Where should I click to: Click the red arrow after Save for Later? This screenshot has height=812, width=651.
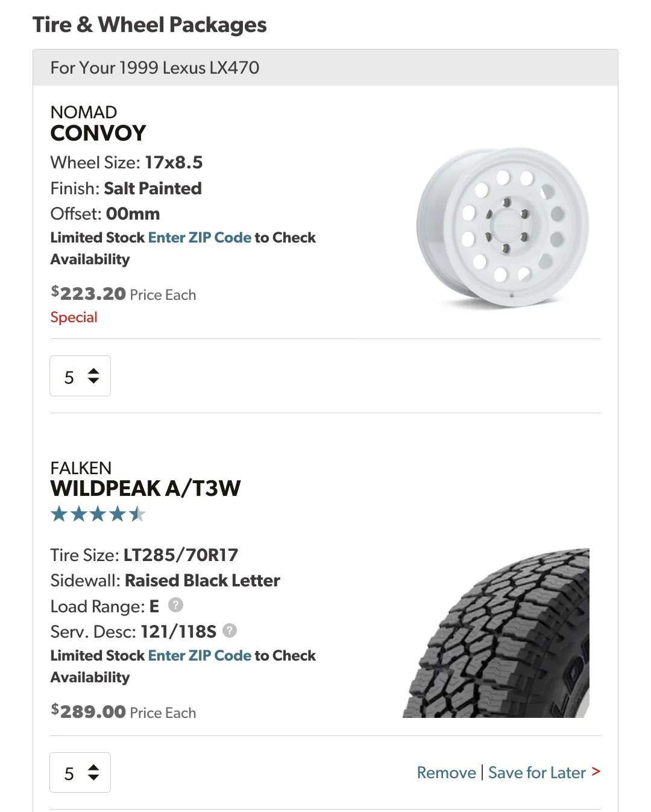point(596,771)
